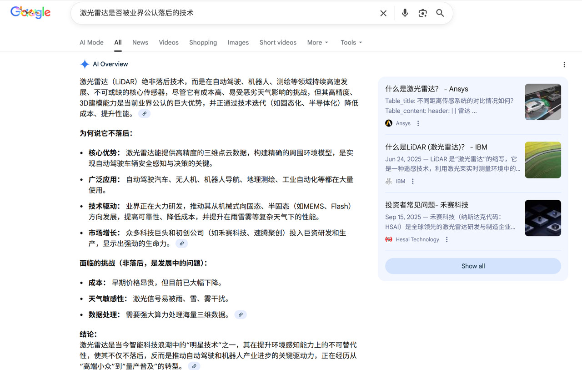Click the IBM favicon in the sidebar card

388,181
